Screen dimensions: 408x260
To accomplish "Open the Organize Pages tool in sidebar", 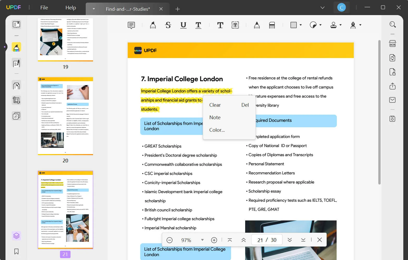I will pos(16,86).
